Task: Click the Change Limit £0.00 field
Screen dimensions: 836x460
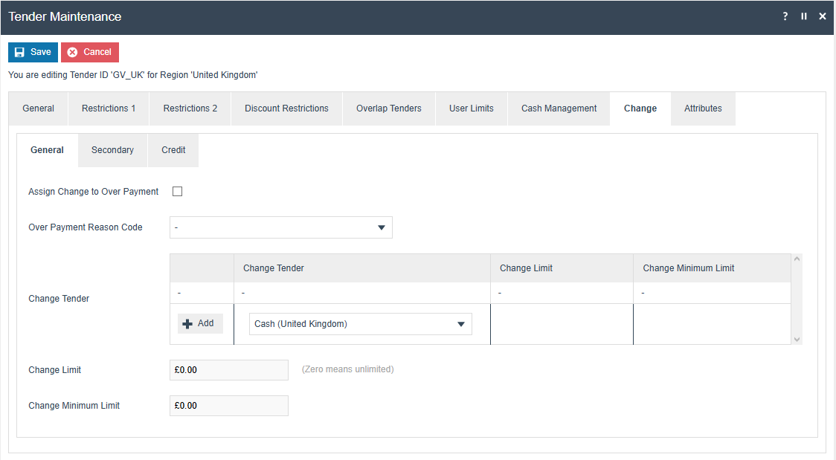Action: pos(229,370)
